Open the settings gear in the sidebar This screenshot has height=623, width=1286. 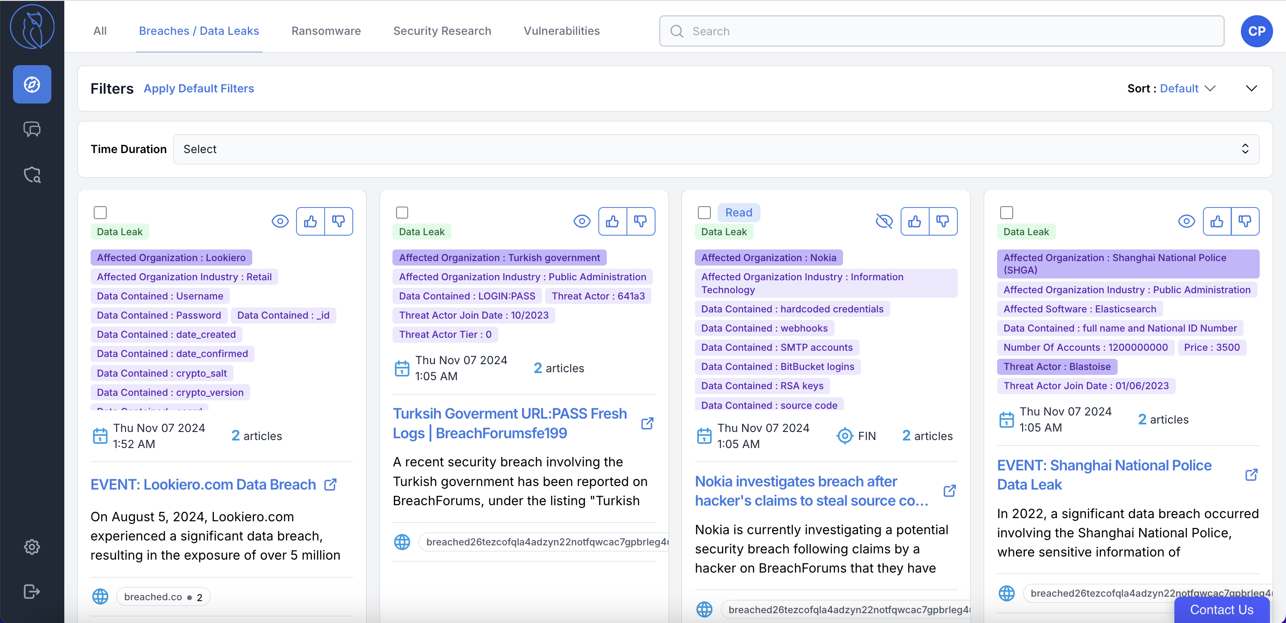(32, 547)
